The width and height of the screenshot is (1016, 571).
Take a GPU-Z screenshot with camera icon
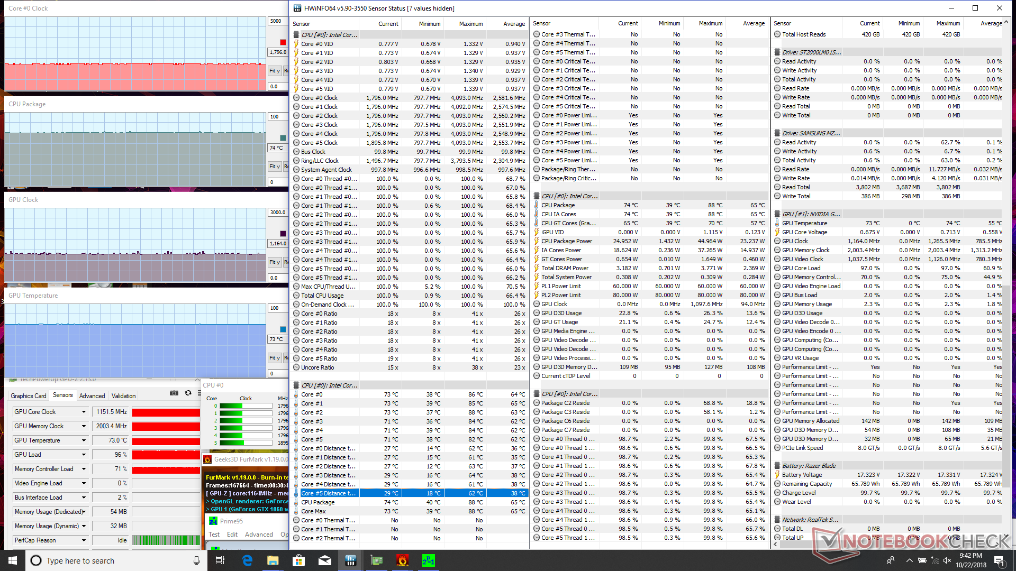coord(174,393)
